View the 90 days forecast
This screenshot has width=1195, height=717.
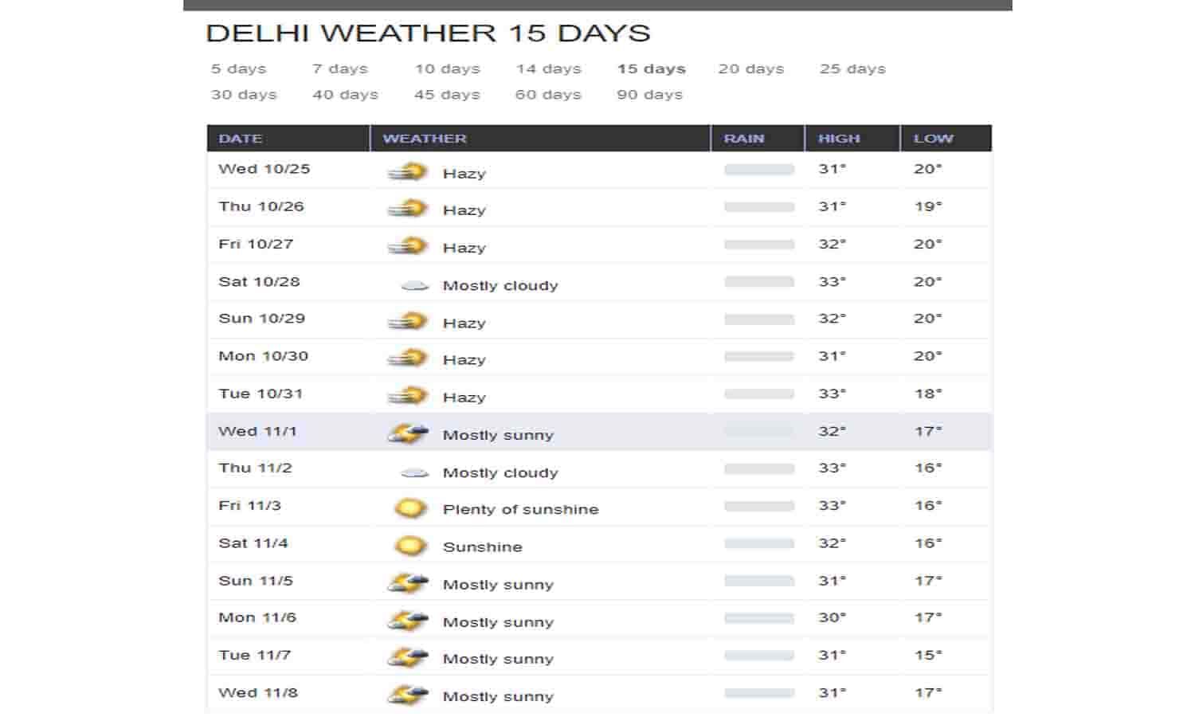[650, 94]
